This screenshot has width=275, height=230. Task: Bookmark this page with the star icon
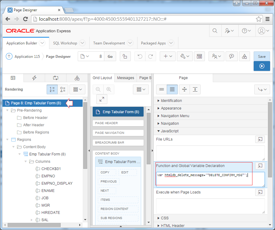(x=259, y=19)
